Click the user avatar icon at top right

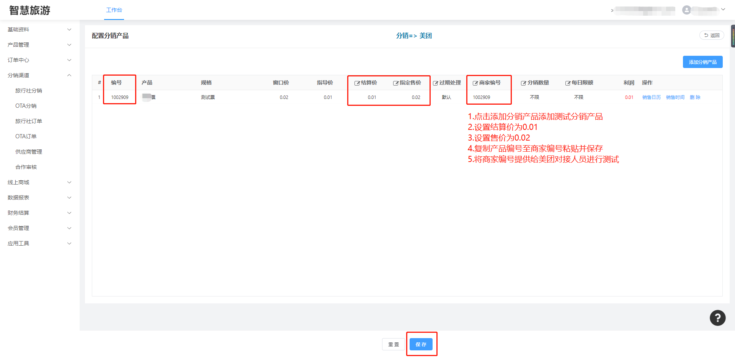[686, 10]
